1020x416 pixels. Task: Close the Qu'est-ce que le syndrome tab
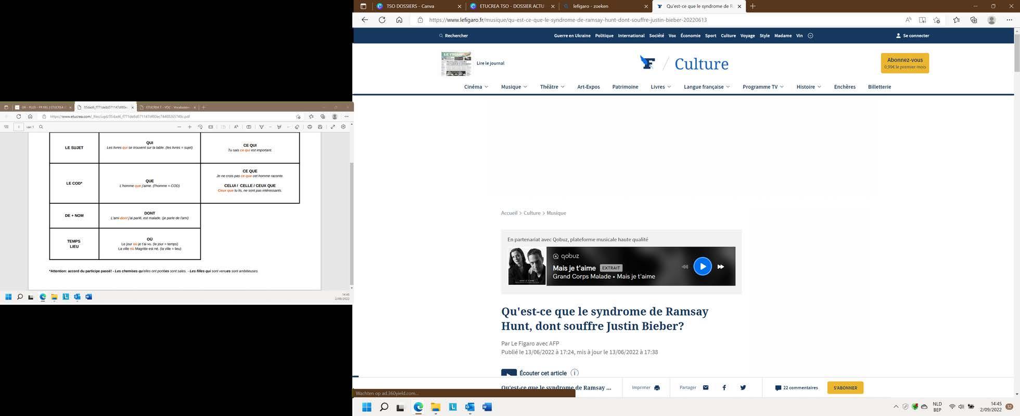click(x=739, y=6)
